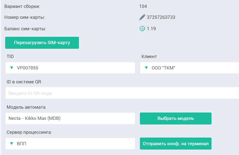Select the VP007855 value in TID field
Screen dimensions: 239x155
coord(27,68)
